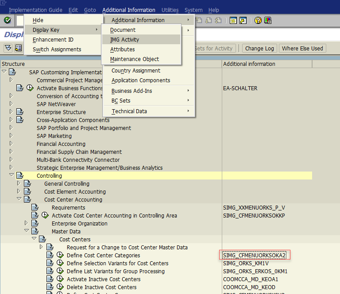Collapse the Controlling node
This screenshot has height=294, width=340.
coord(12,175)
